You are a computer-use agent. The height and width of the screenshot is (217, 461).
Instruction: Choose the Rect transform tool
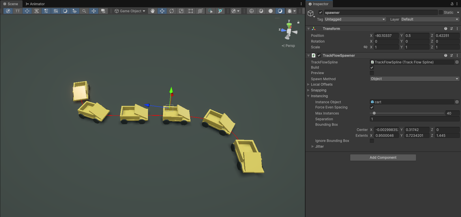coord(191,11)
